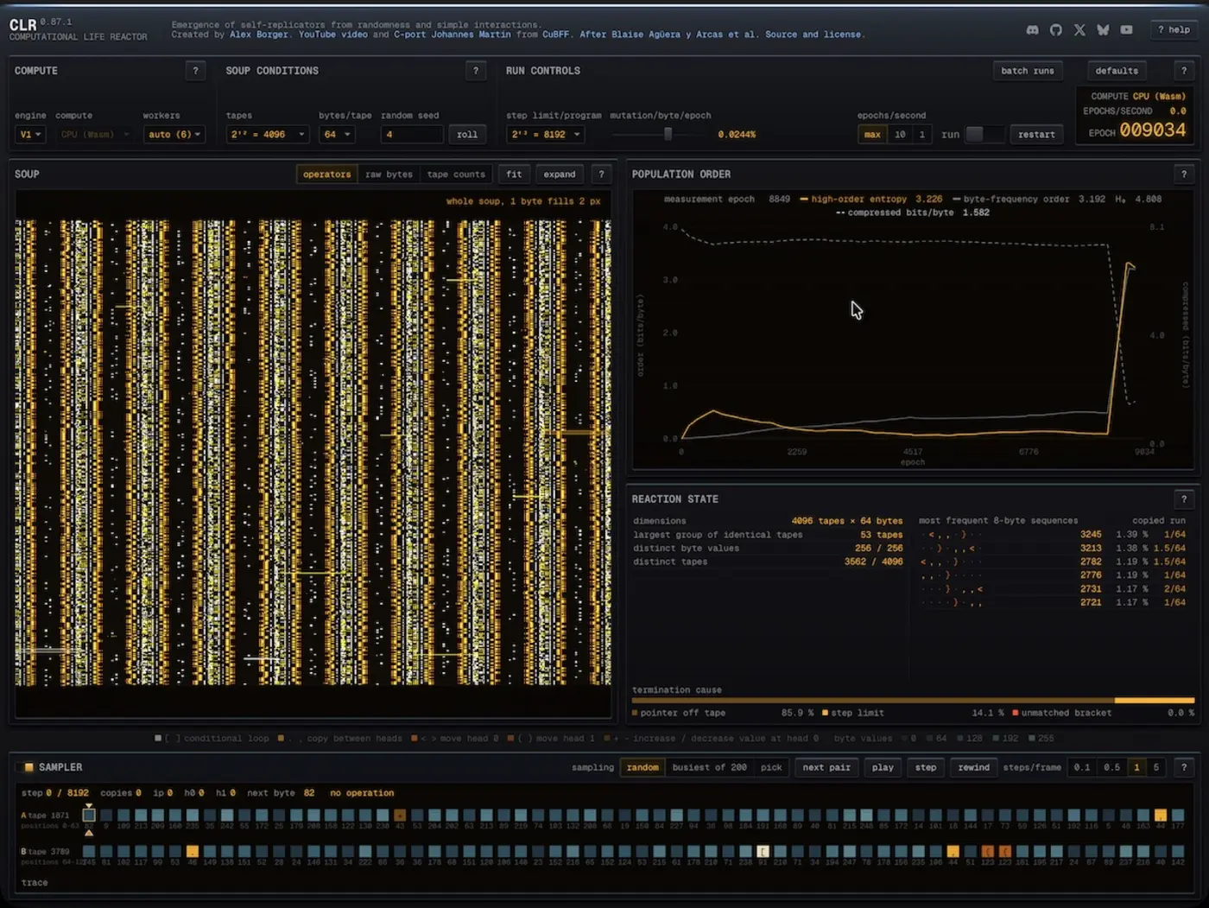Viewport: 1209px width, 908px height.
Task: Open the CuBFF link
Action: coord(555,35)
